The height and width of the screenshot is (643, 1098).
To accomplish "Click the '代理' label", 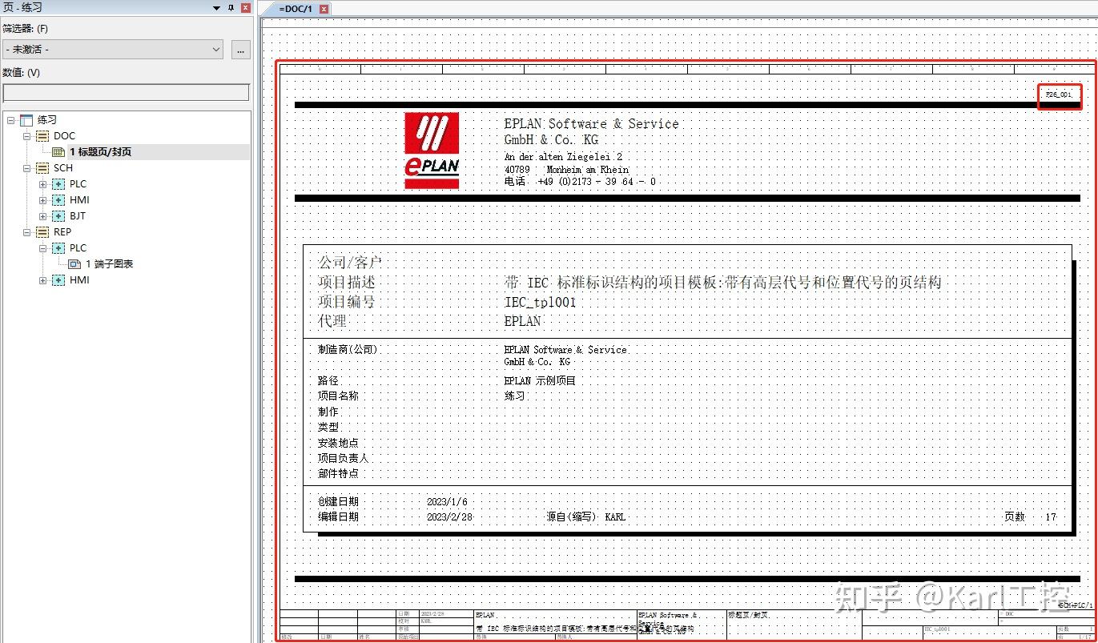I will click(332, 321).
